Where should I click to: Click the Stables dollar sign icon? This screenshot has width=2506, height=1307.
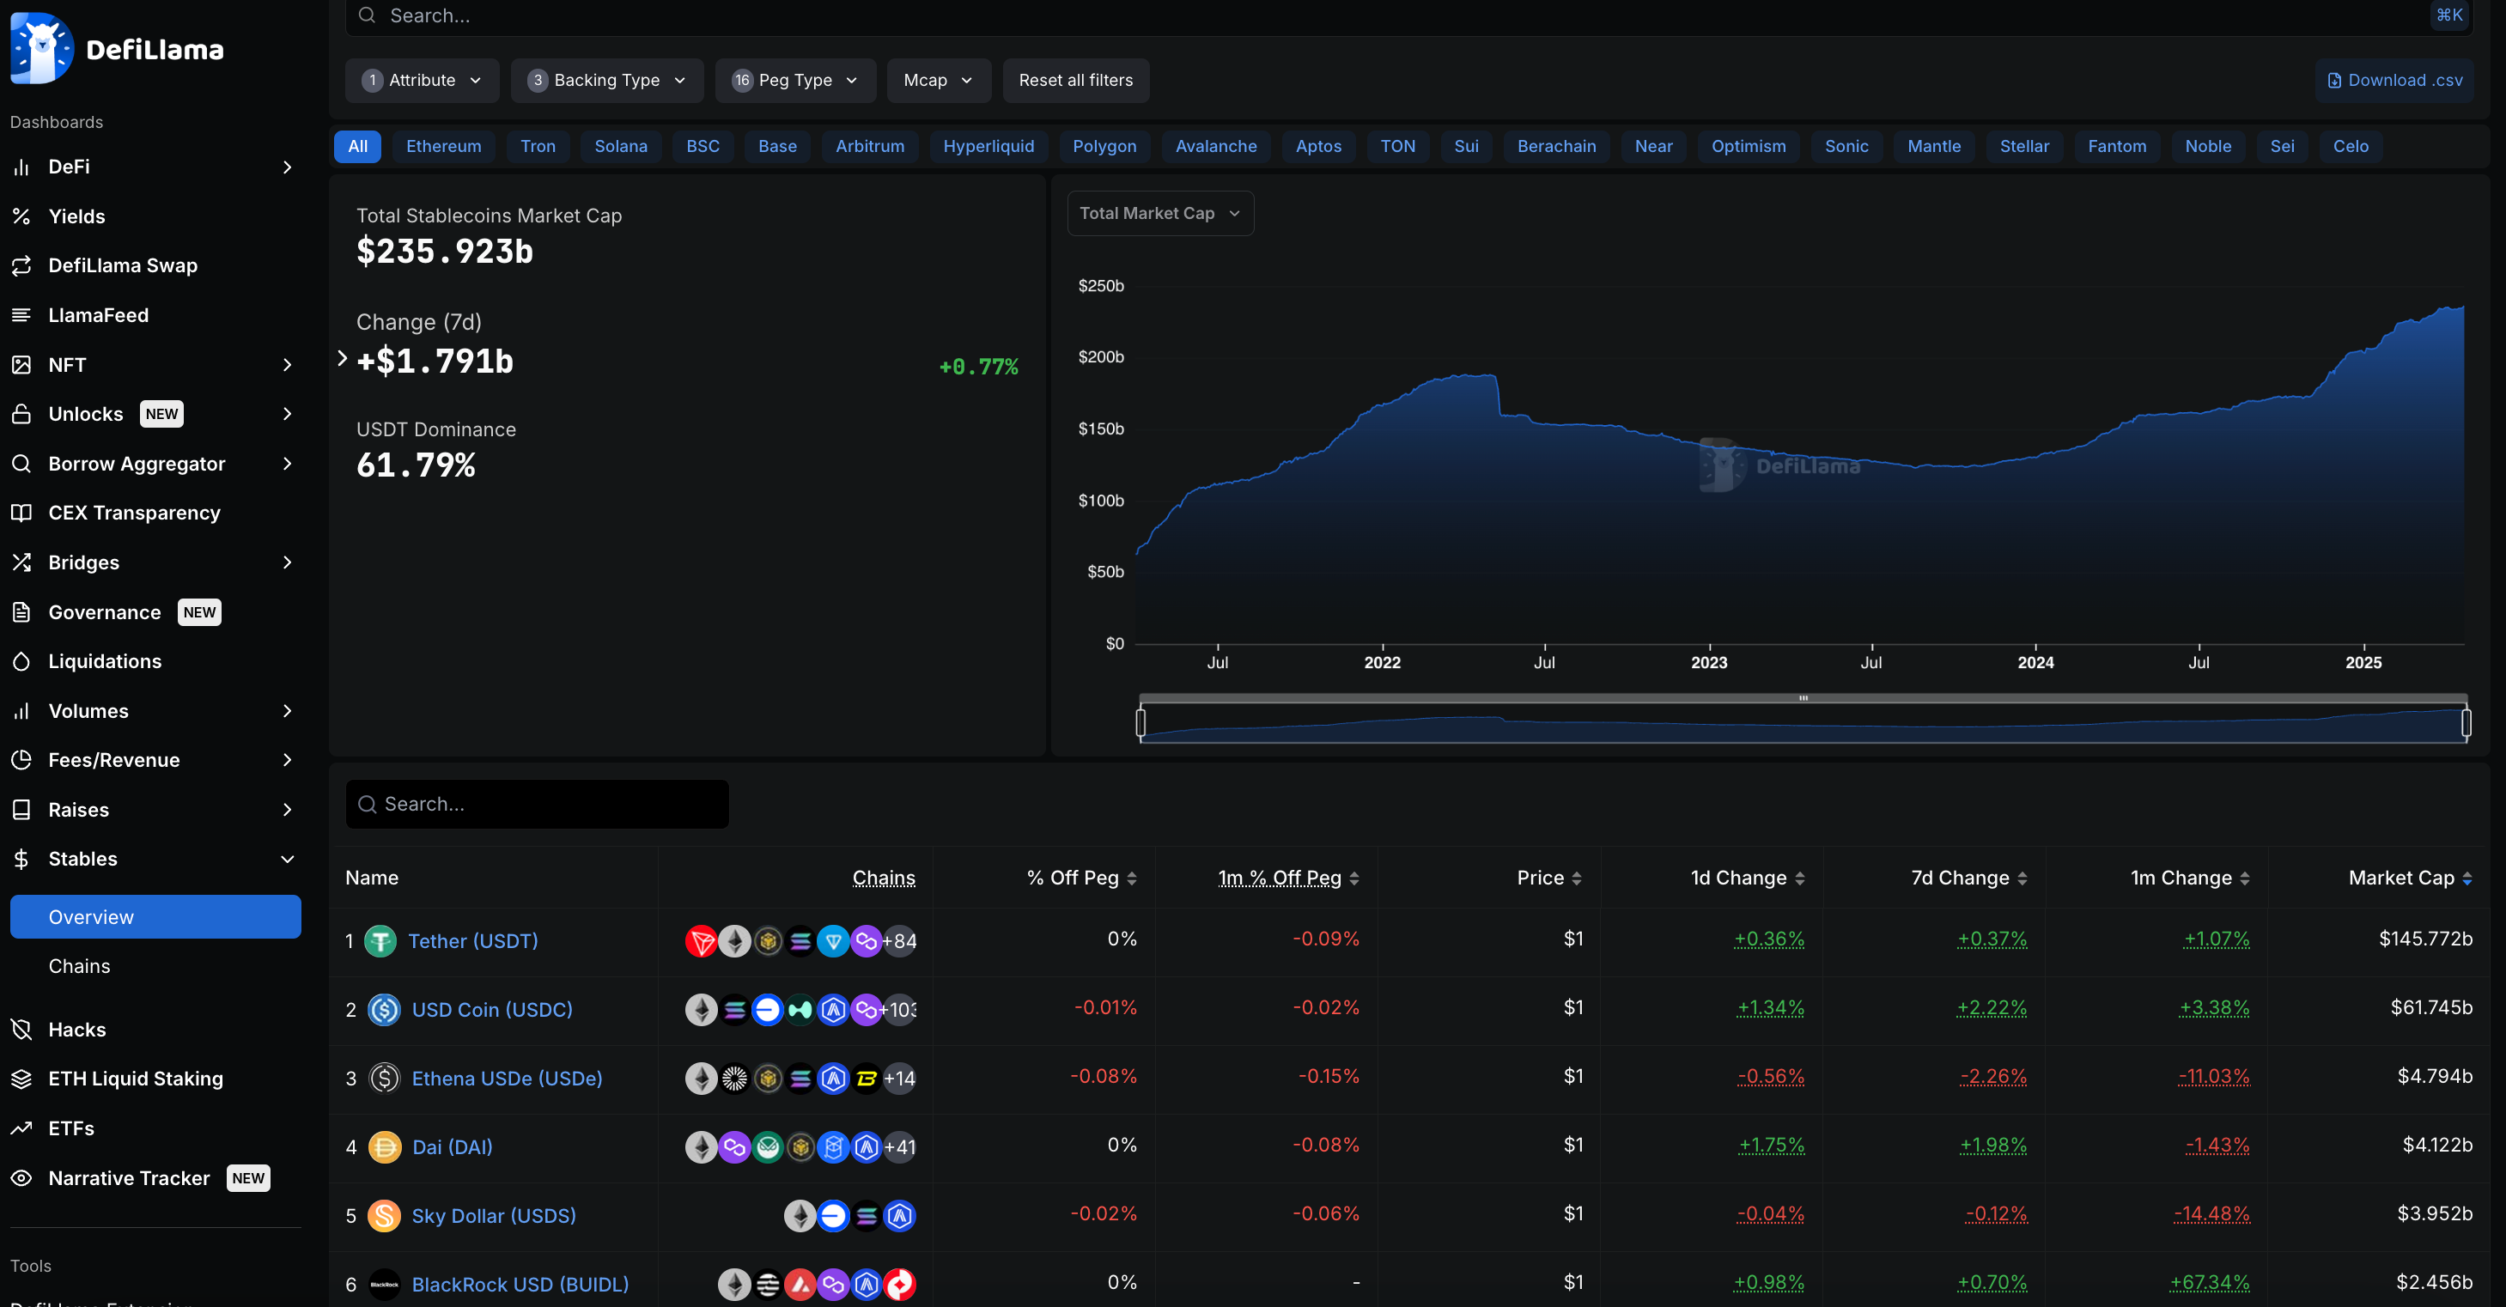(21, 859)
